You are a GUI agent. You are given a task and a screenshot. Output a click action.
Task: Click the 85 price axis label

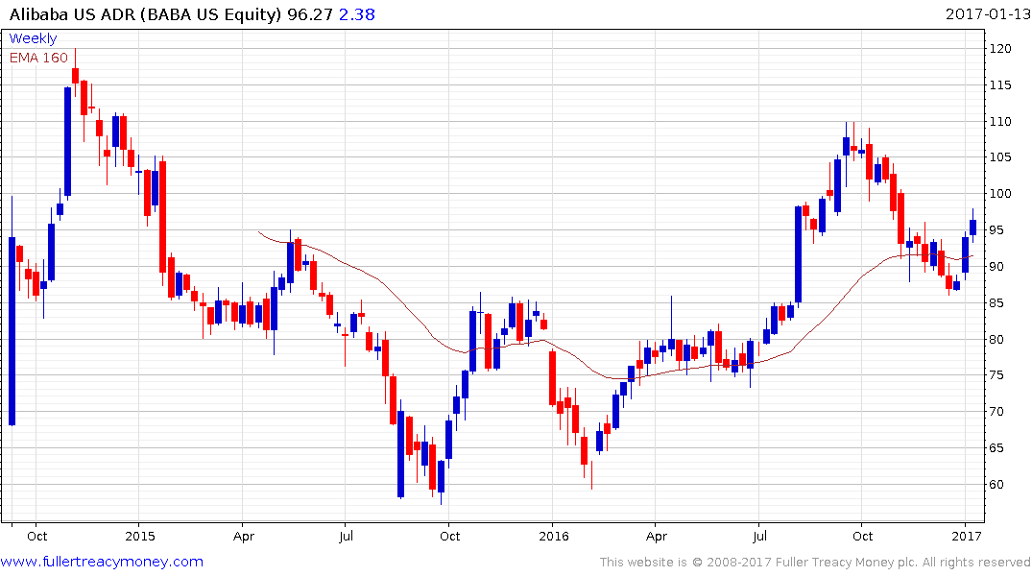pos(996,302)
